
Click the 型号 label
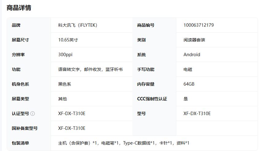(141, 114)
